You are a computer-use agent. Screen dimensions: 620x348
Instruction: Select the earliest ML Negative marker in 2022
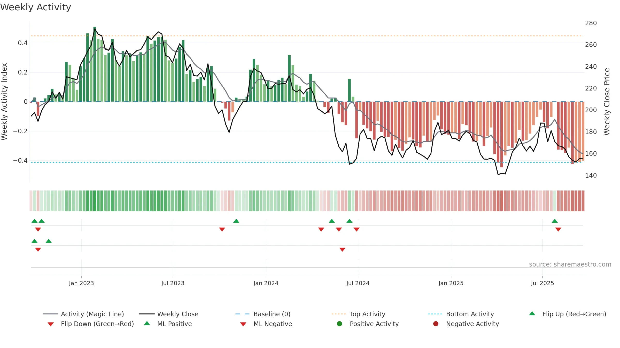click(x=38, y=250)
